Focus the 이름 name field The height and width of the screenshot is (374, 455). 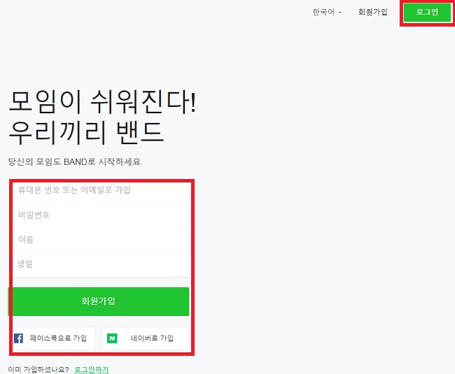click(x=101, y=240)
